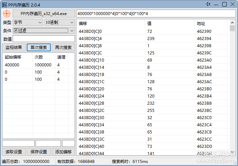238x166 pixels.
Task: Click the PP内存遍历_x32_x64.exe process button
Action: (44, 14)
